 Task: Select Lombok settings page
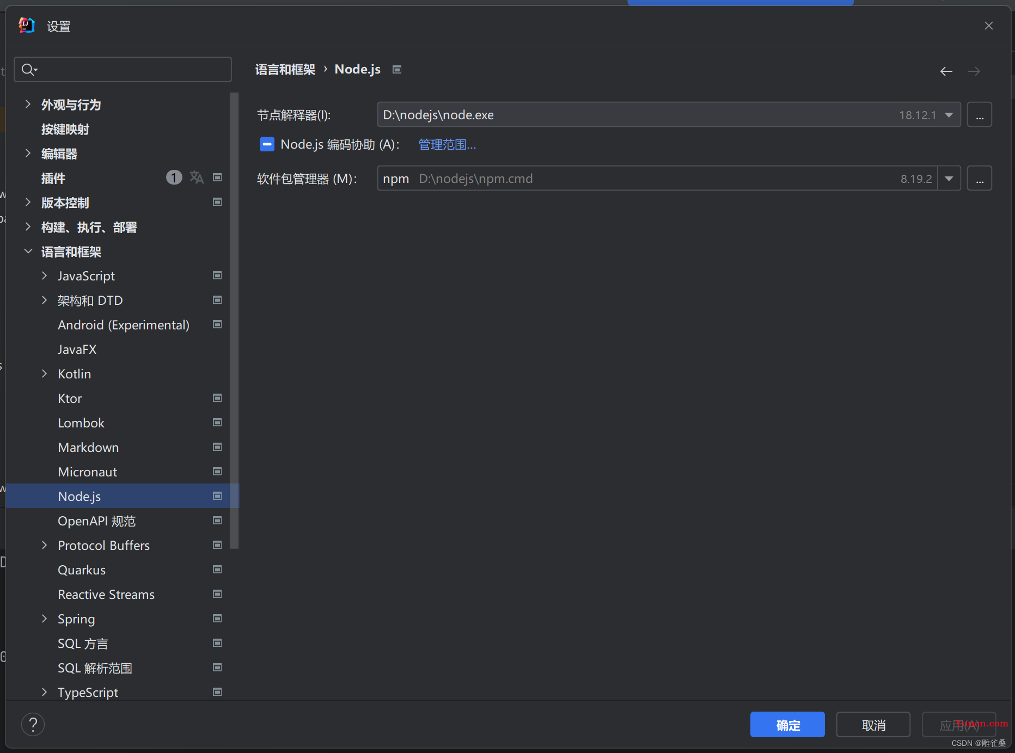click(81, 423)
